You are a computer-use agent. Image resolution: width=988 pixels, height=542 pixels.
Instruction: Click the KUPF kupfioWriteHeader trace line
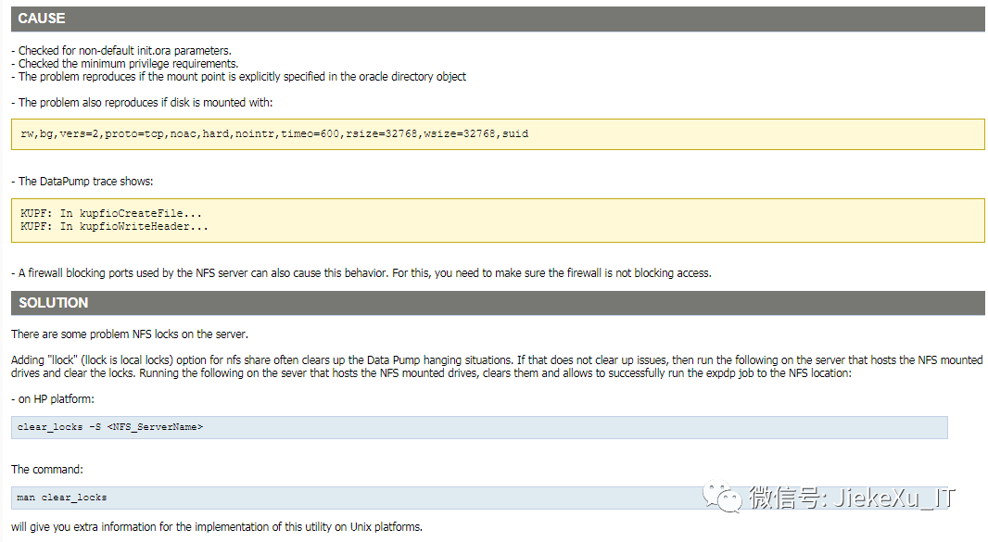[x=114, y=226]
